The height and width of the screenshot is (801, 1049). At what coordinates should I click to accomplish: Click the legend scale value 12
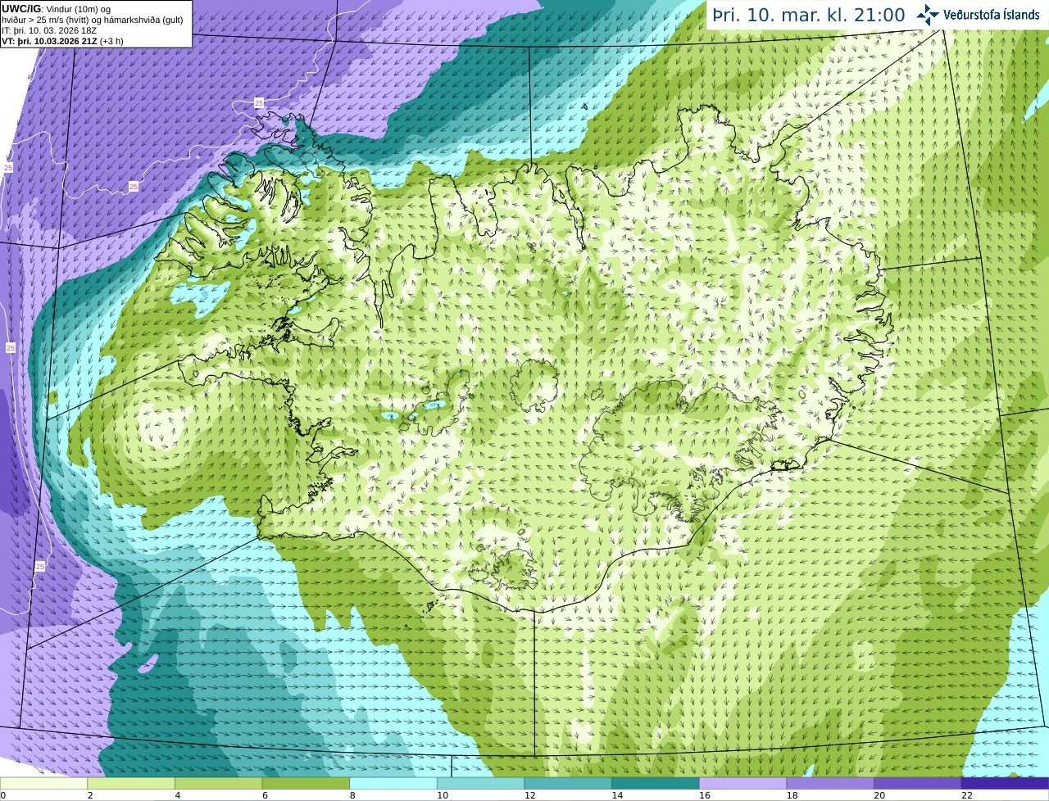pyautogui.click(x=530, y=795)
